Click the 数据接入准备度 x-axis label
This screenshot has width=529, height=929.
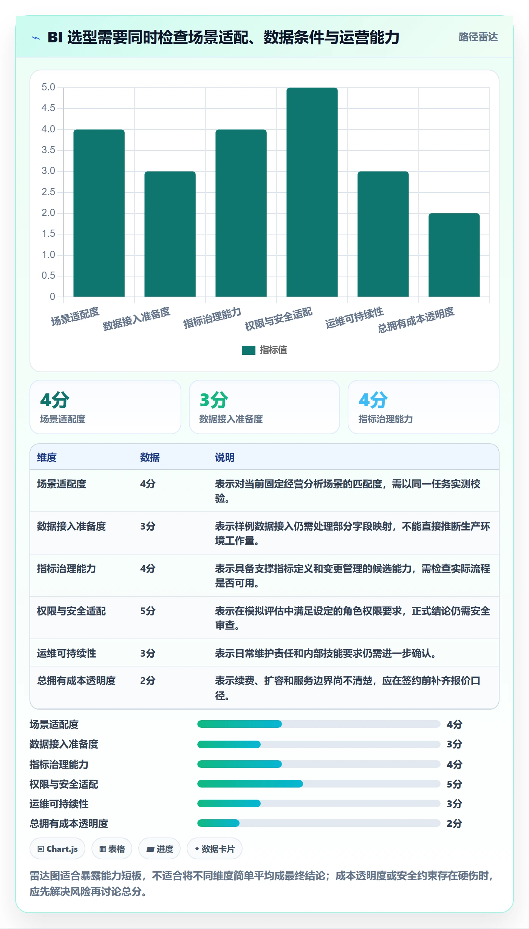pyautogui.click(x=136, y=318)
